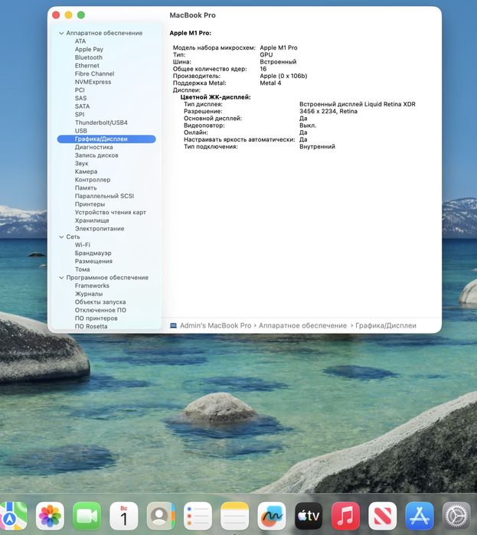Open System Settings gear in Dock
Image resolution: width=477 pixels, height=535 pixels.
[x=456, y=516]
